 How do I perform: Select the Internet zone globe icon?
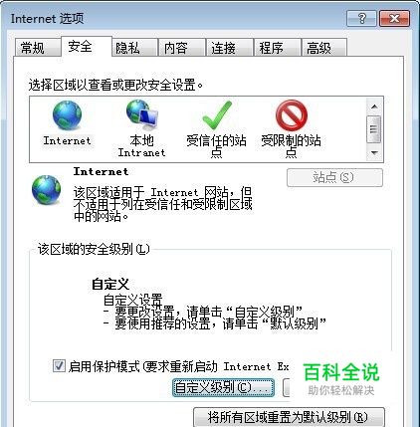coord(67,115)
